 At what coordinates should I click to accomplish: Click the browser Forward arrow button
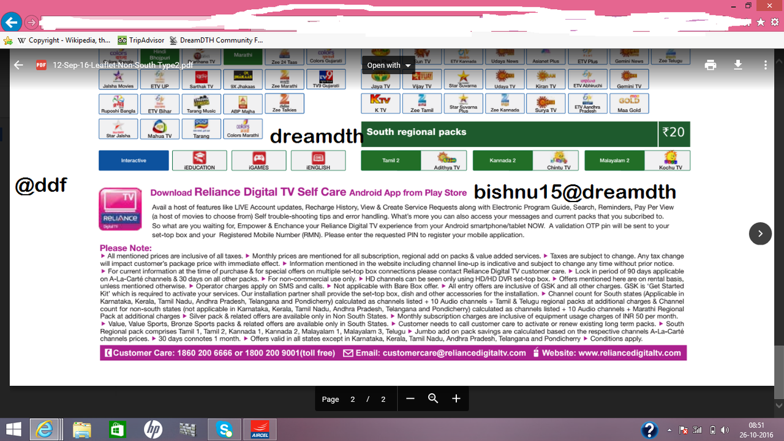31,23
